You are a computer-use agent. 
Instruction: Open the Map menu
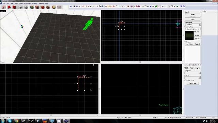(x=12, y=3)
